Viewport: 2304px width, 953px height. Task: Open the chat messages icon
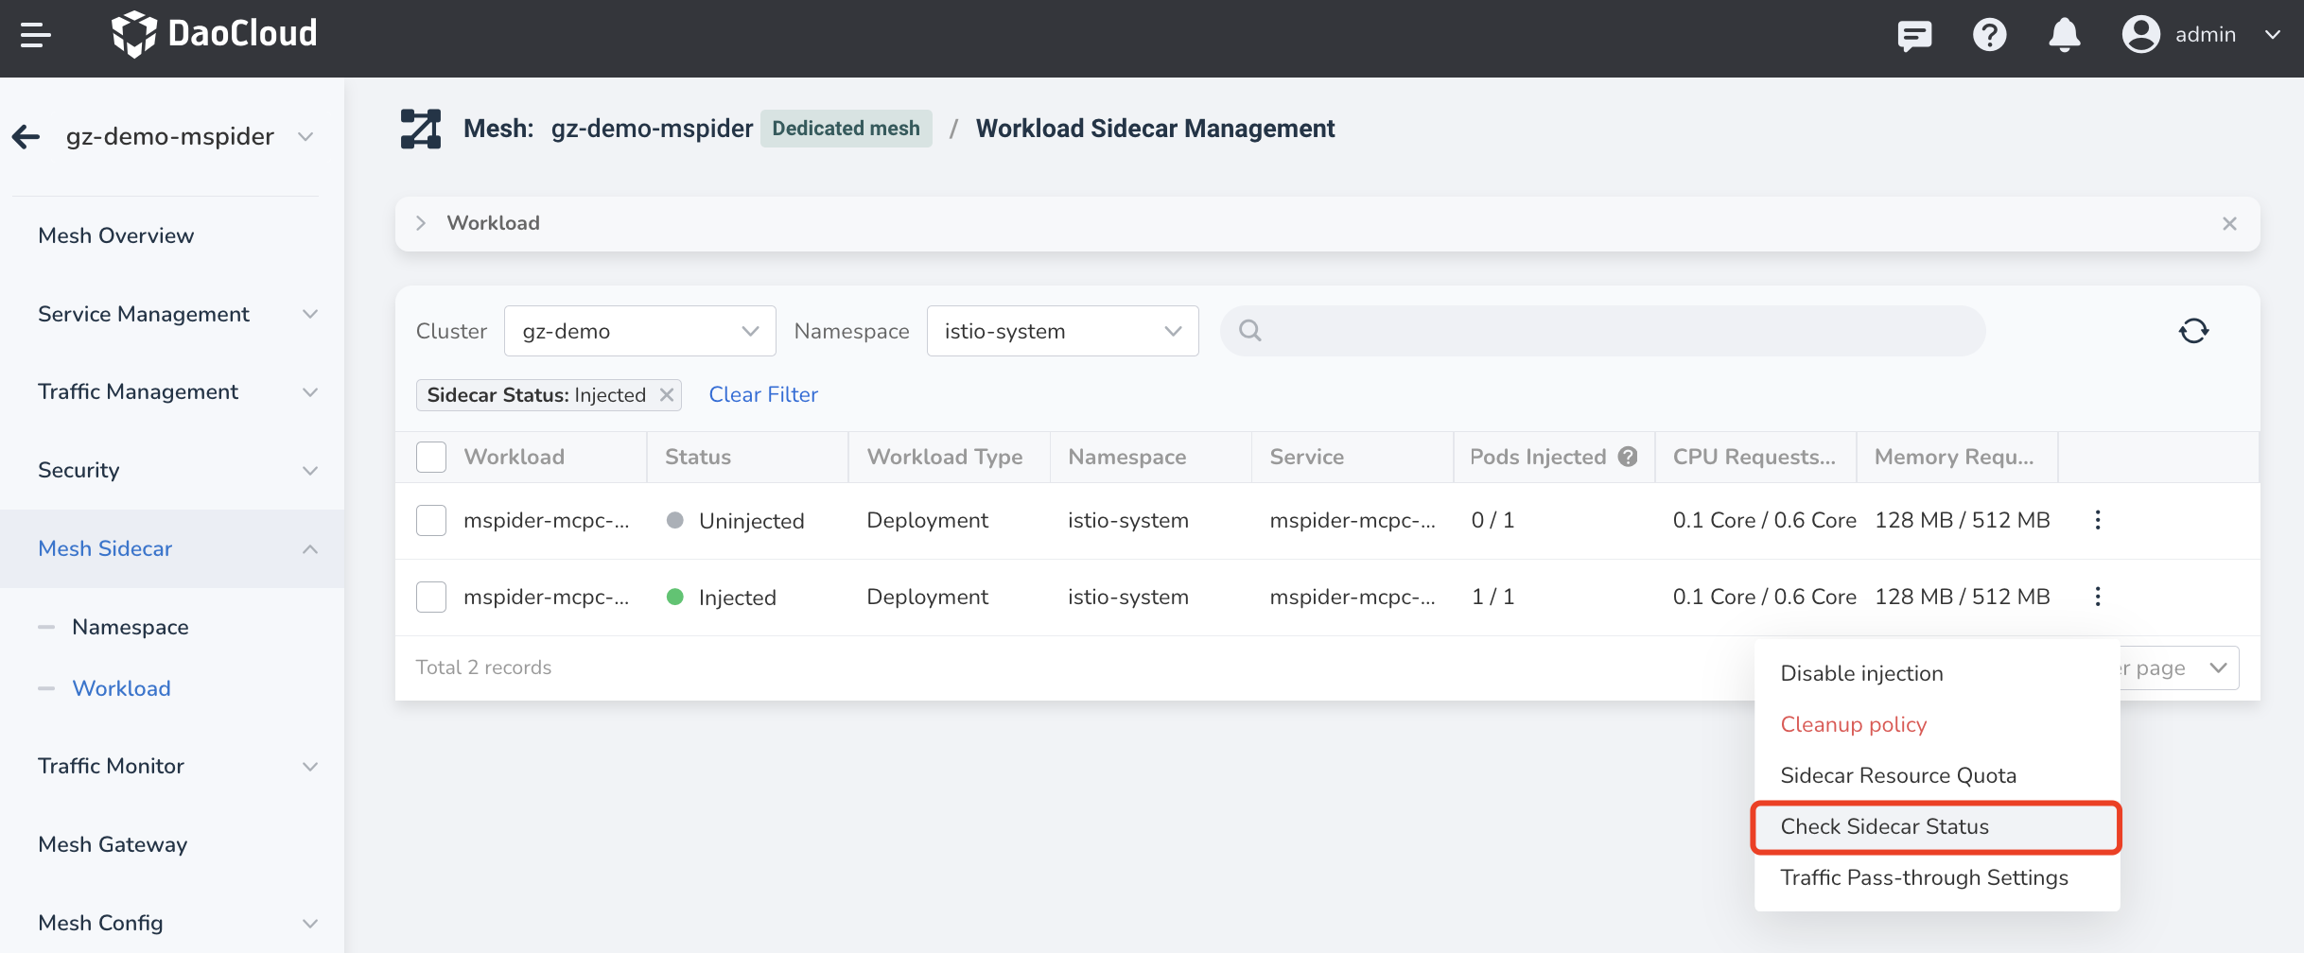1914,35
